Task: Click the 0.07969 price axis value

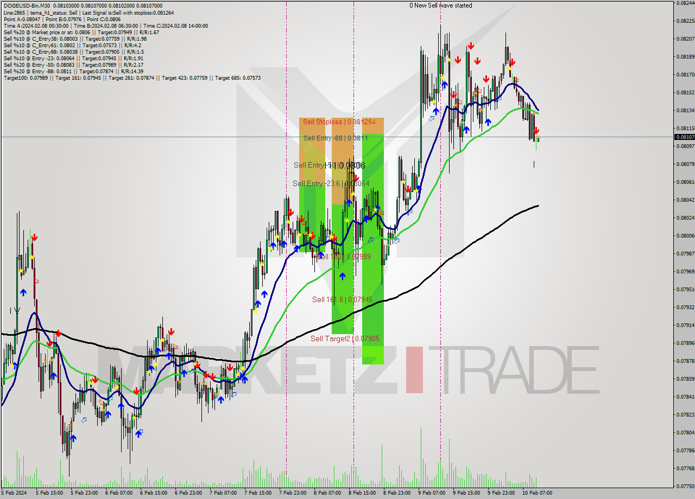Action: [x=685, y=271]
